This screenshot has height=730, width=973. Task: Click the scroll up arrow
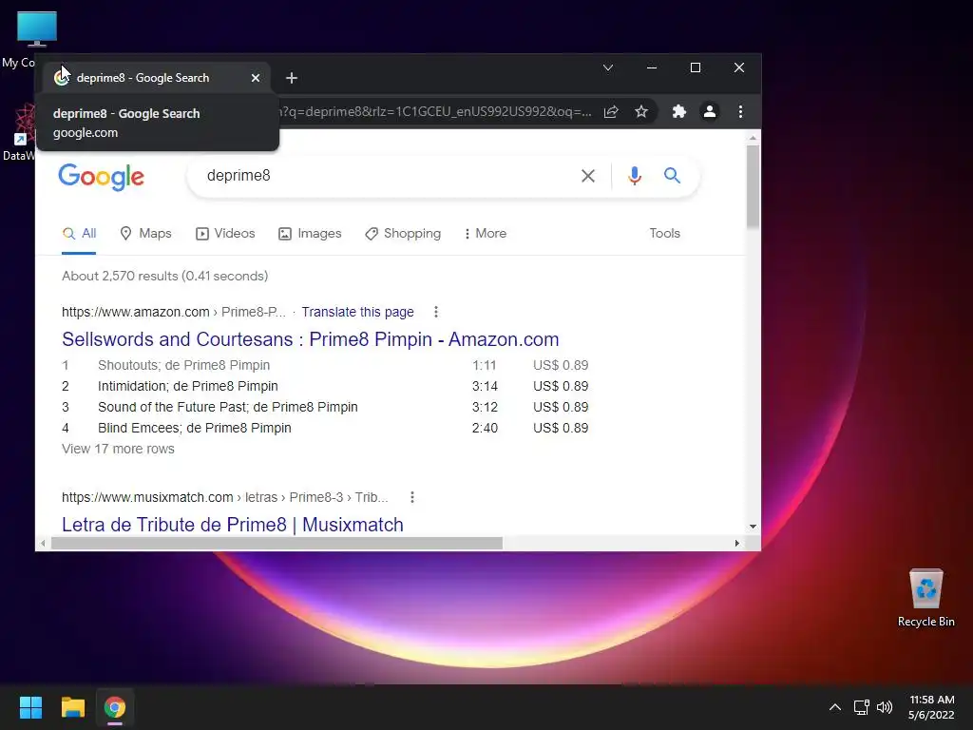[753, 138]
